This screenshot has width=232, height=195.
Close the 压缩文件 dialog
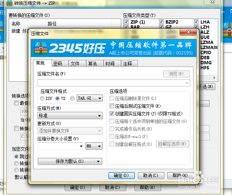tap(188, 32)
